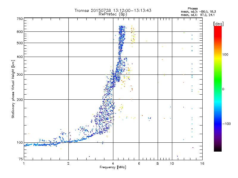
Task: Click the rainbow phase color bar
Action: [218, 88]
